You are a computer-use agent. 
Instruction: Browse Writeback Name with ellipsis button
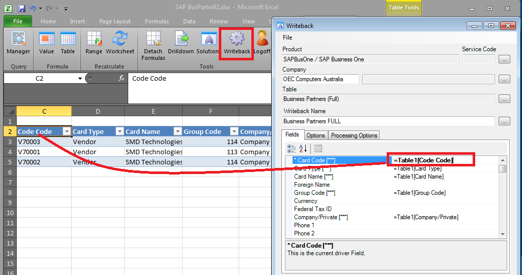coord(504,121)
